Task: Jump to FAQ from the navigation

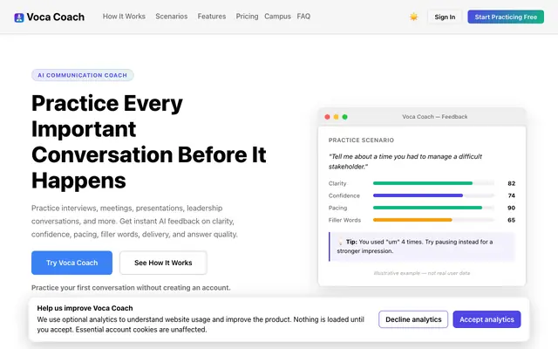Action: coord(303,17)
